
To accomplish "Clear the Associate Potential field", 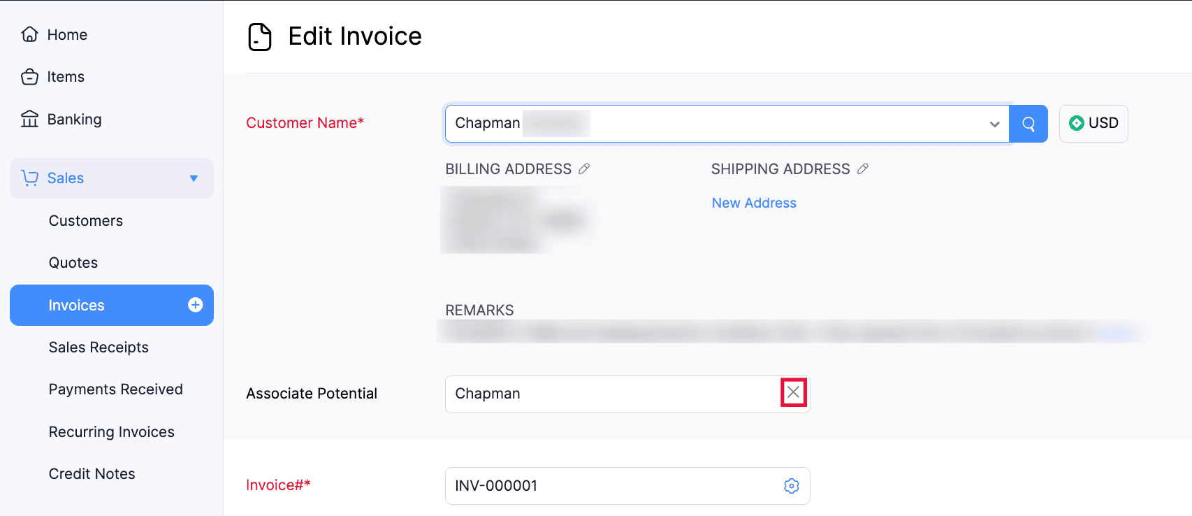I will [793, 392].
